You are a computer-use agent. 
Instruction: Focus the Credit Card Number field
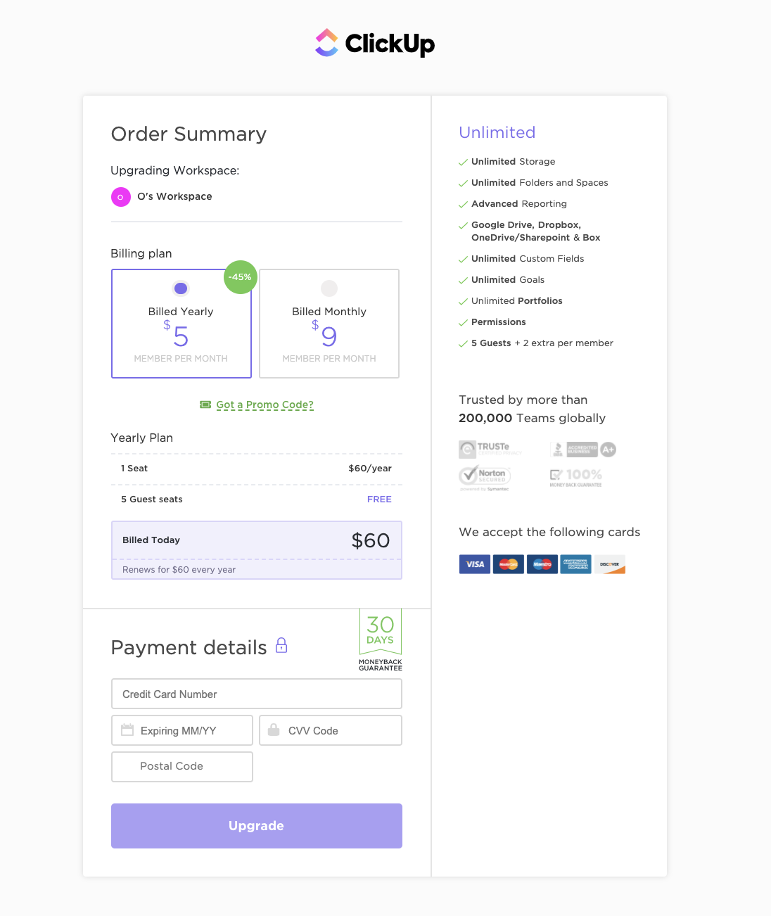tap(257, 694)
